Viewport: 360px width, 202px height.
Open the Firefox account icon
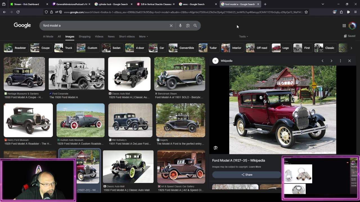tap(334, 12)
